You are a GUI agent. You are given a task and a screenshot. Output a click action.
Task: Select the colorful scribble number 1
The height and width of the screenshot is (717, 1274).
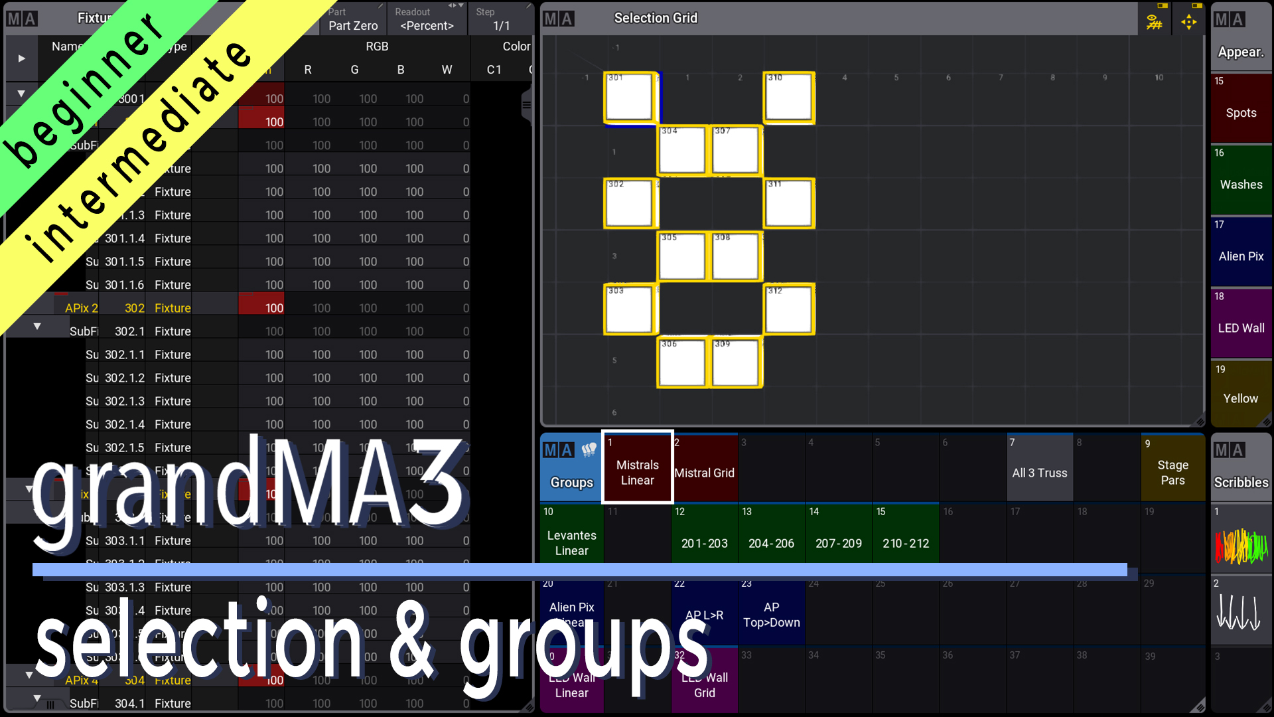[x=1241, y=546]
